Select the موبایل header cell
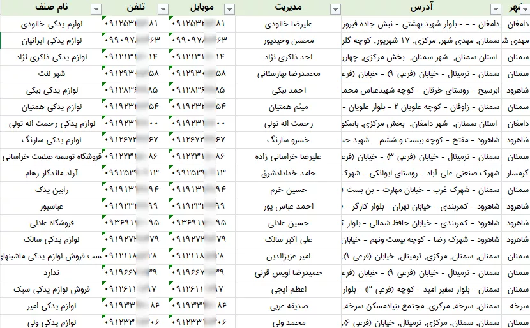The width and height of the screenshot is (530, 328). (x=202, y=8)
